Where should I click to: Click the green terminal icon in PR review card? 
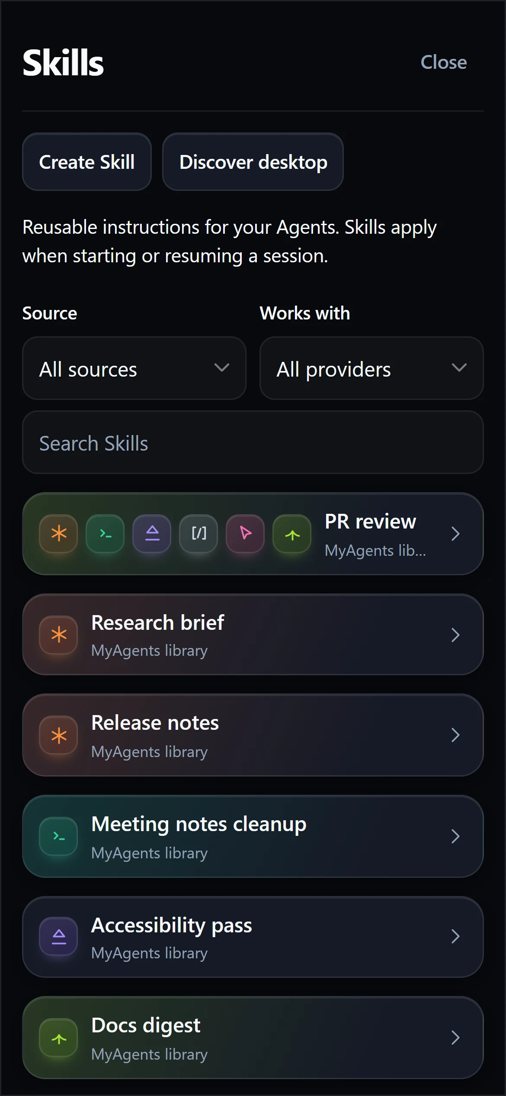click(x=105, y=534)
